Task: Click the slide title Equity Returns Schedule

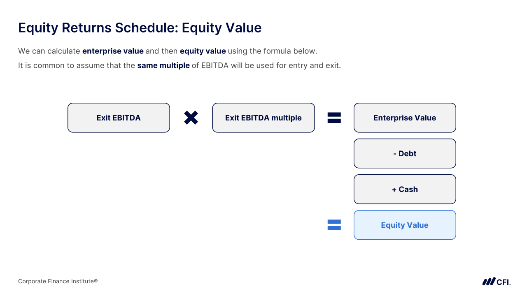Action: pos(140,28)
